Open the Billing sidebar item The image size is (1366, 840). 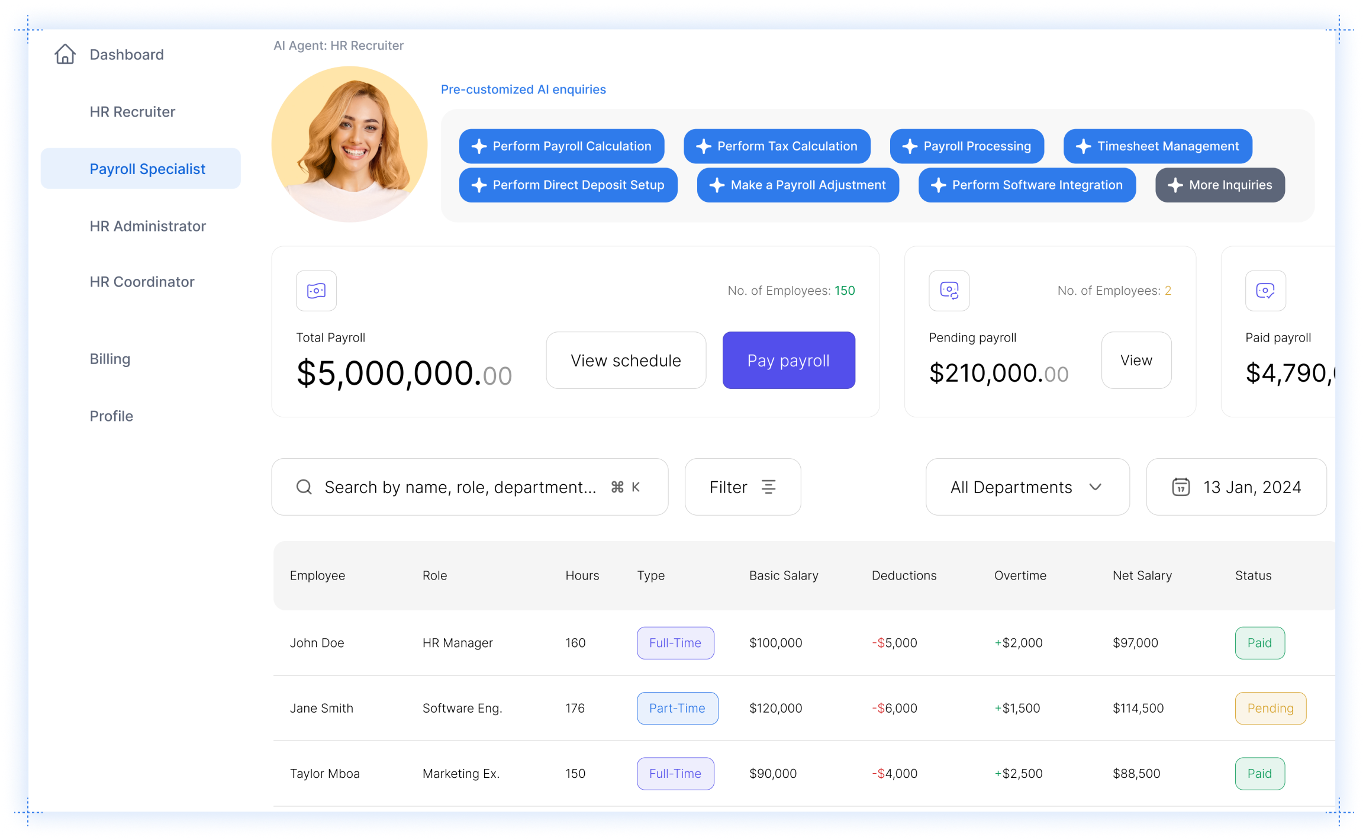(110, 359)
